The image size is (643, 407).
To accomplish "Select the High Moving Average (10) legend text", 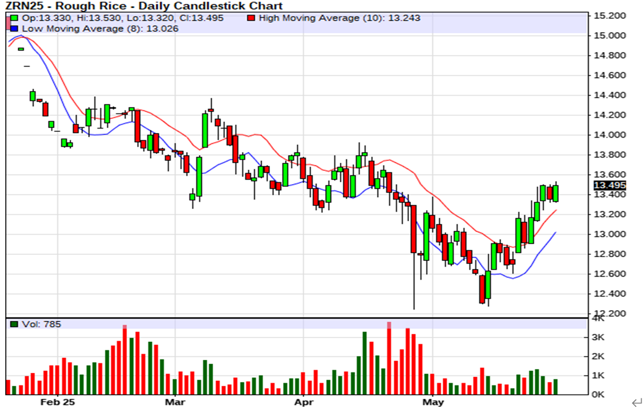I will pos(339,18).
